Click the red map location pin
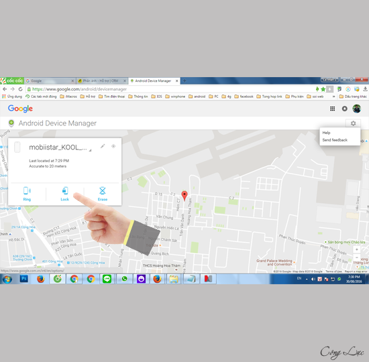 coord(184,196)
